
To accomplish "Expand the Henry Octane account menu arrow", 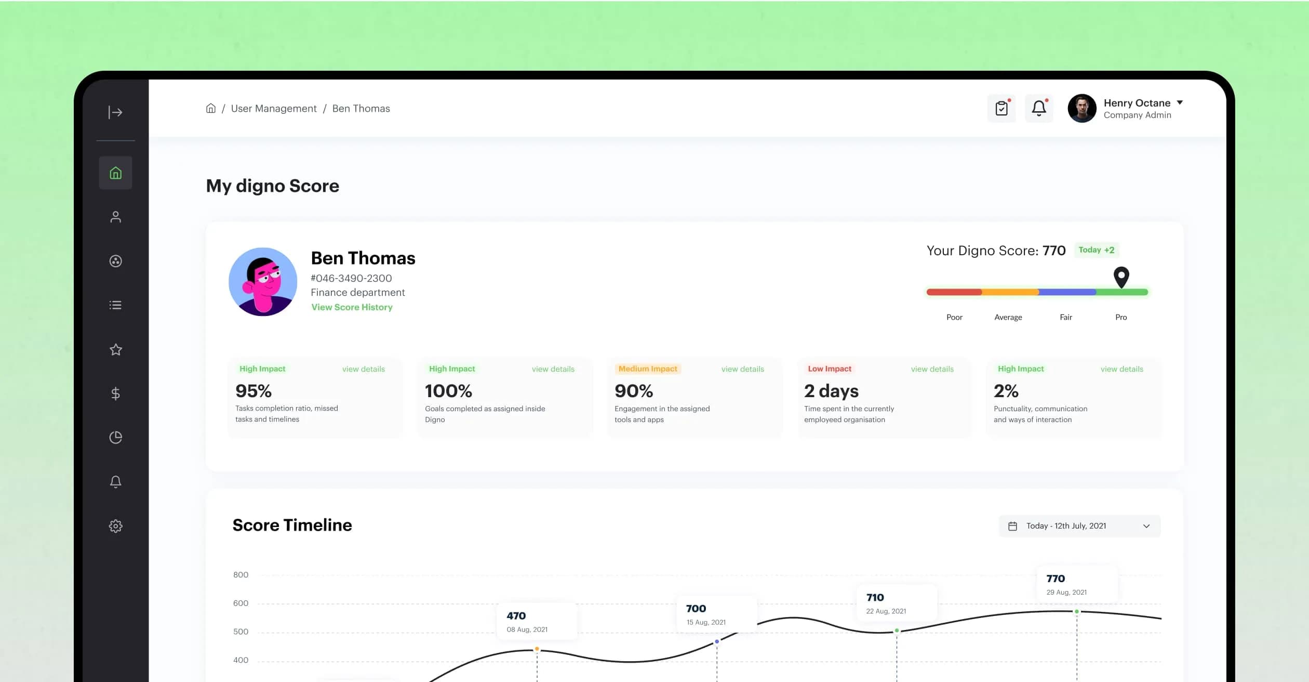I will coord(1180,102).
